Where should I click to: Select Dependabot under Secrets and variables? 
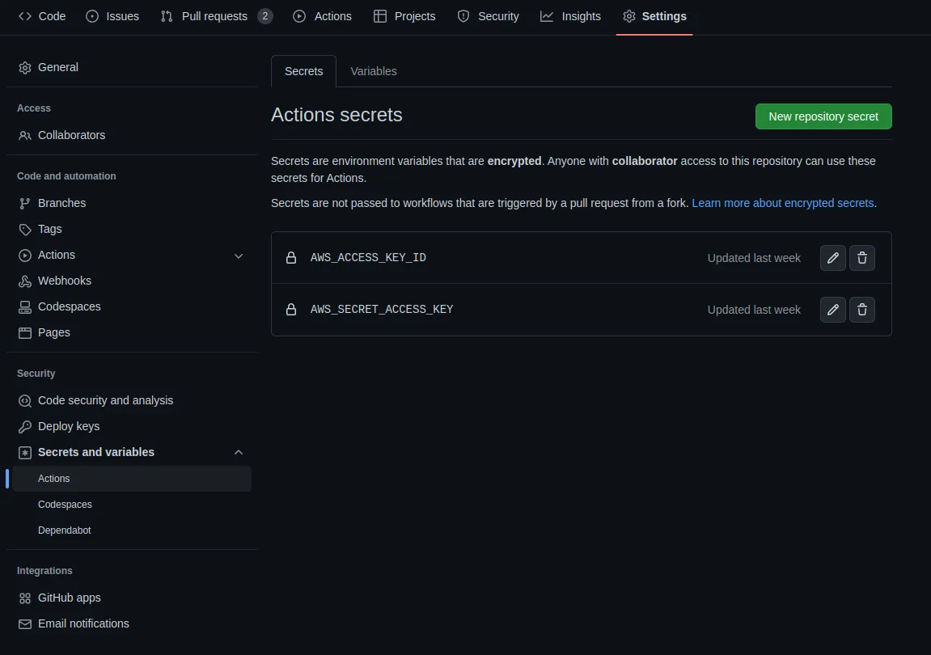tap(65, 530)
